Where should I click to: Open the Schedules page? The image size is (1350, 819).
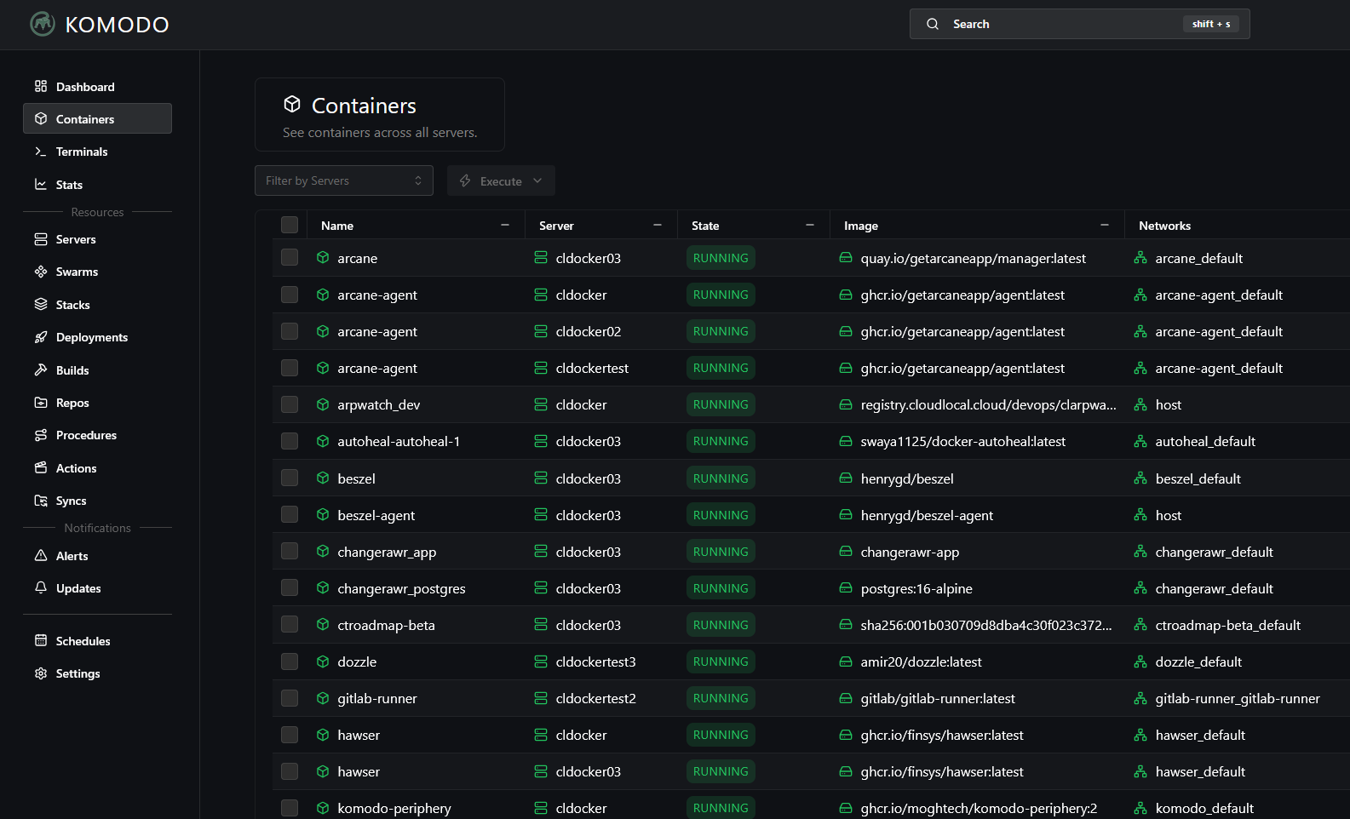(x=97, y=641)
